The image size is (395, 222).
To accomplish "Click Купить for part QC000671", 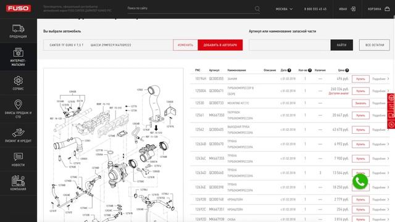I will [x=360, y=91].
